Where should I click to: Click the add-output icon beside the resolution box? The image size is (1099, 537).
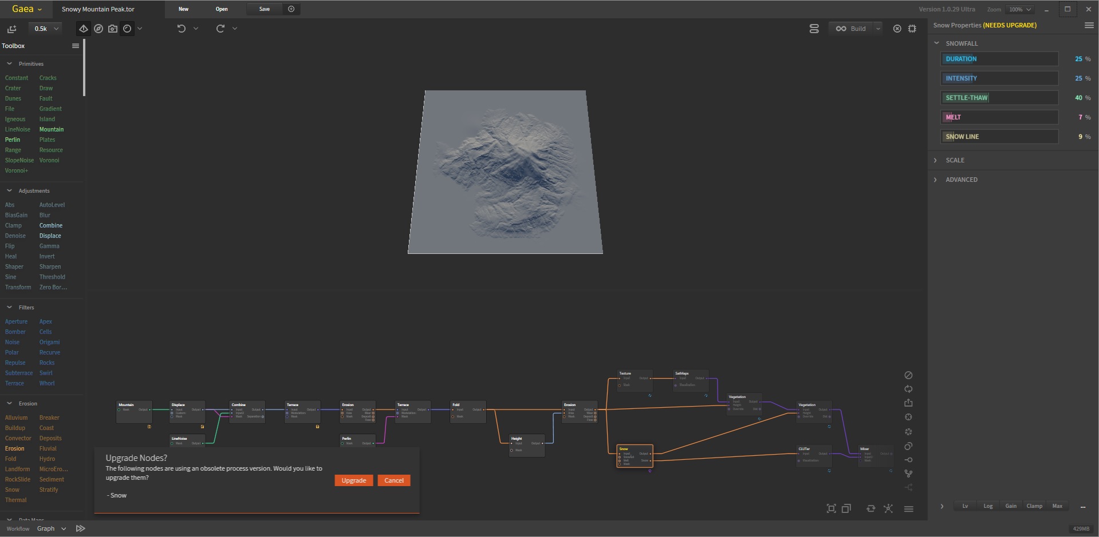pyautogui.click(x=11, y=29)
